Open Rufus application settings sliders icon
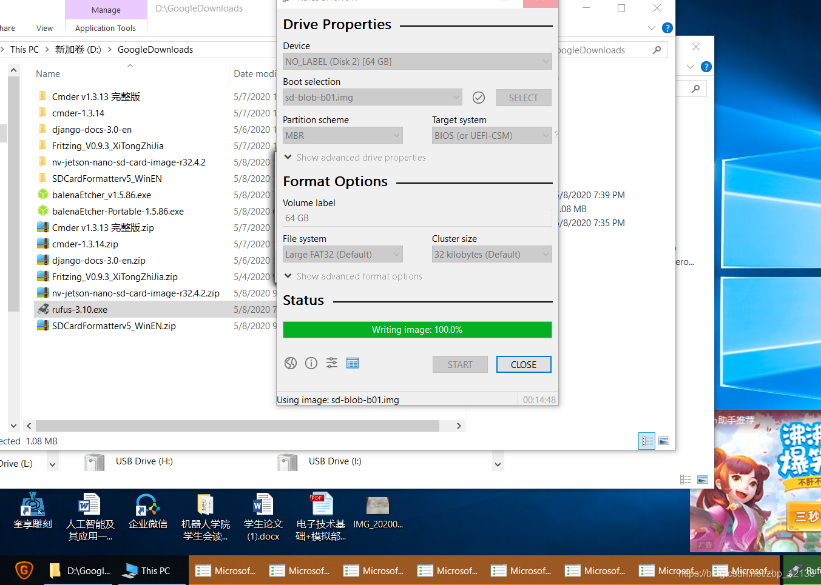The height and width of the screenshot is (585, 821). pyautogui.click(x=332, y=363)
